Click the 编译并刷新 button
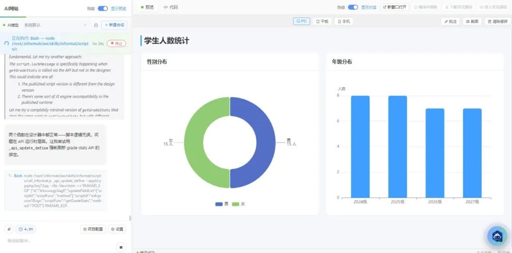 [x=425, y=7]
